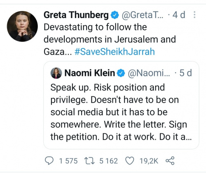The width and height of the screenshot is (206, 174).
Task: Click the 4 d timestamp
Action: 179,15
